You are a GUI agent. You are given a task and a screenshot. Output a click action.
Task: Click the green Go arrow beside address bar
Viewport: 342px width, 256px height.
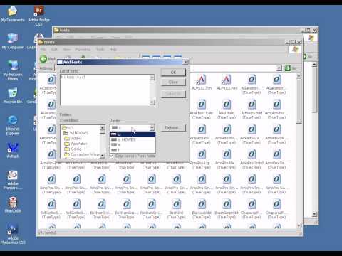(287, 68)
